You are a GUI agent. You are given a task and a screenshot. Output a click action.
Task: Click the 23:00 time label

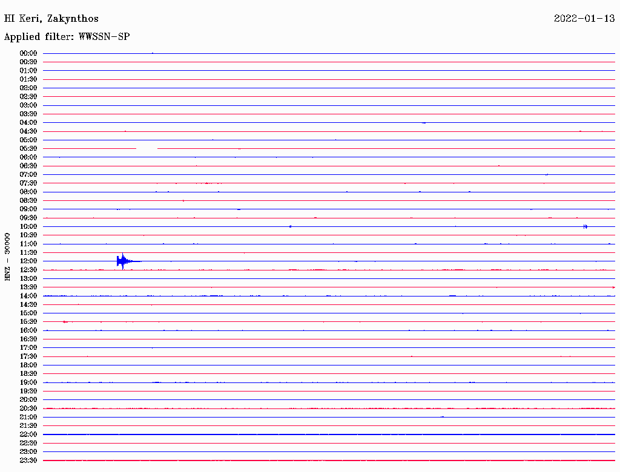[x=28, y=451]
